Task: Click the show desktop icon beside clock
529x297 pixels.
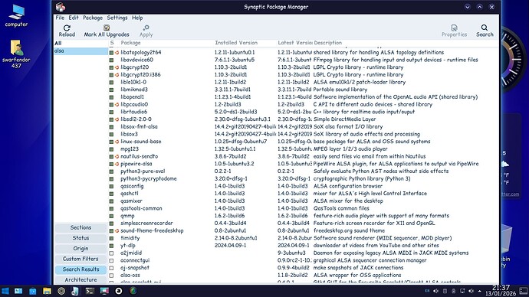Action: (x=524, y=291)
